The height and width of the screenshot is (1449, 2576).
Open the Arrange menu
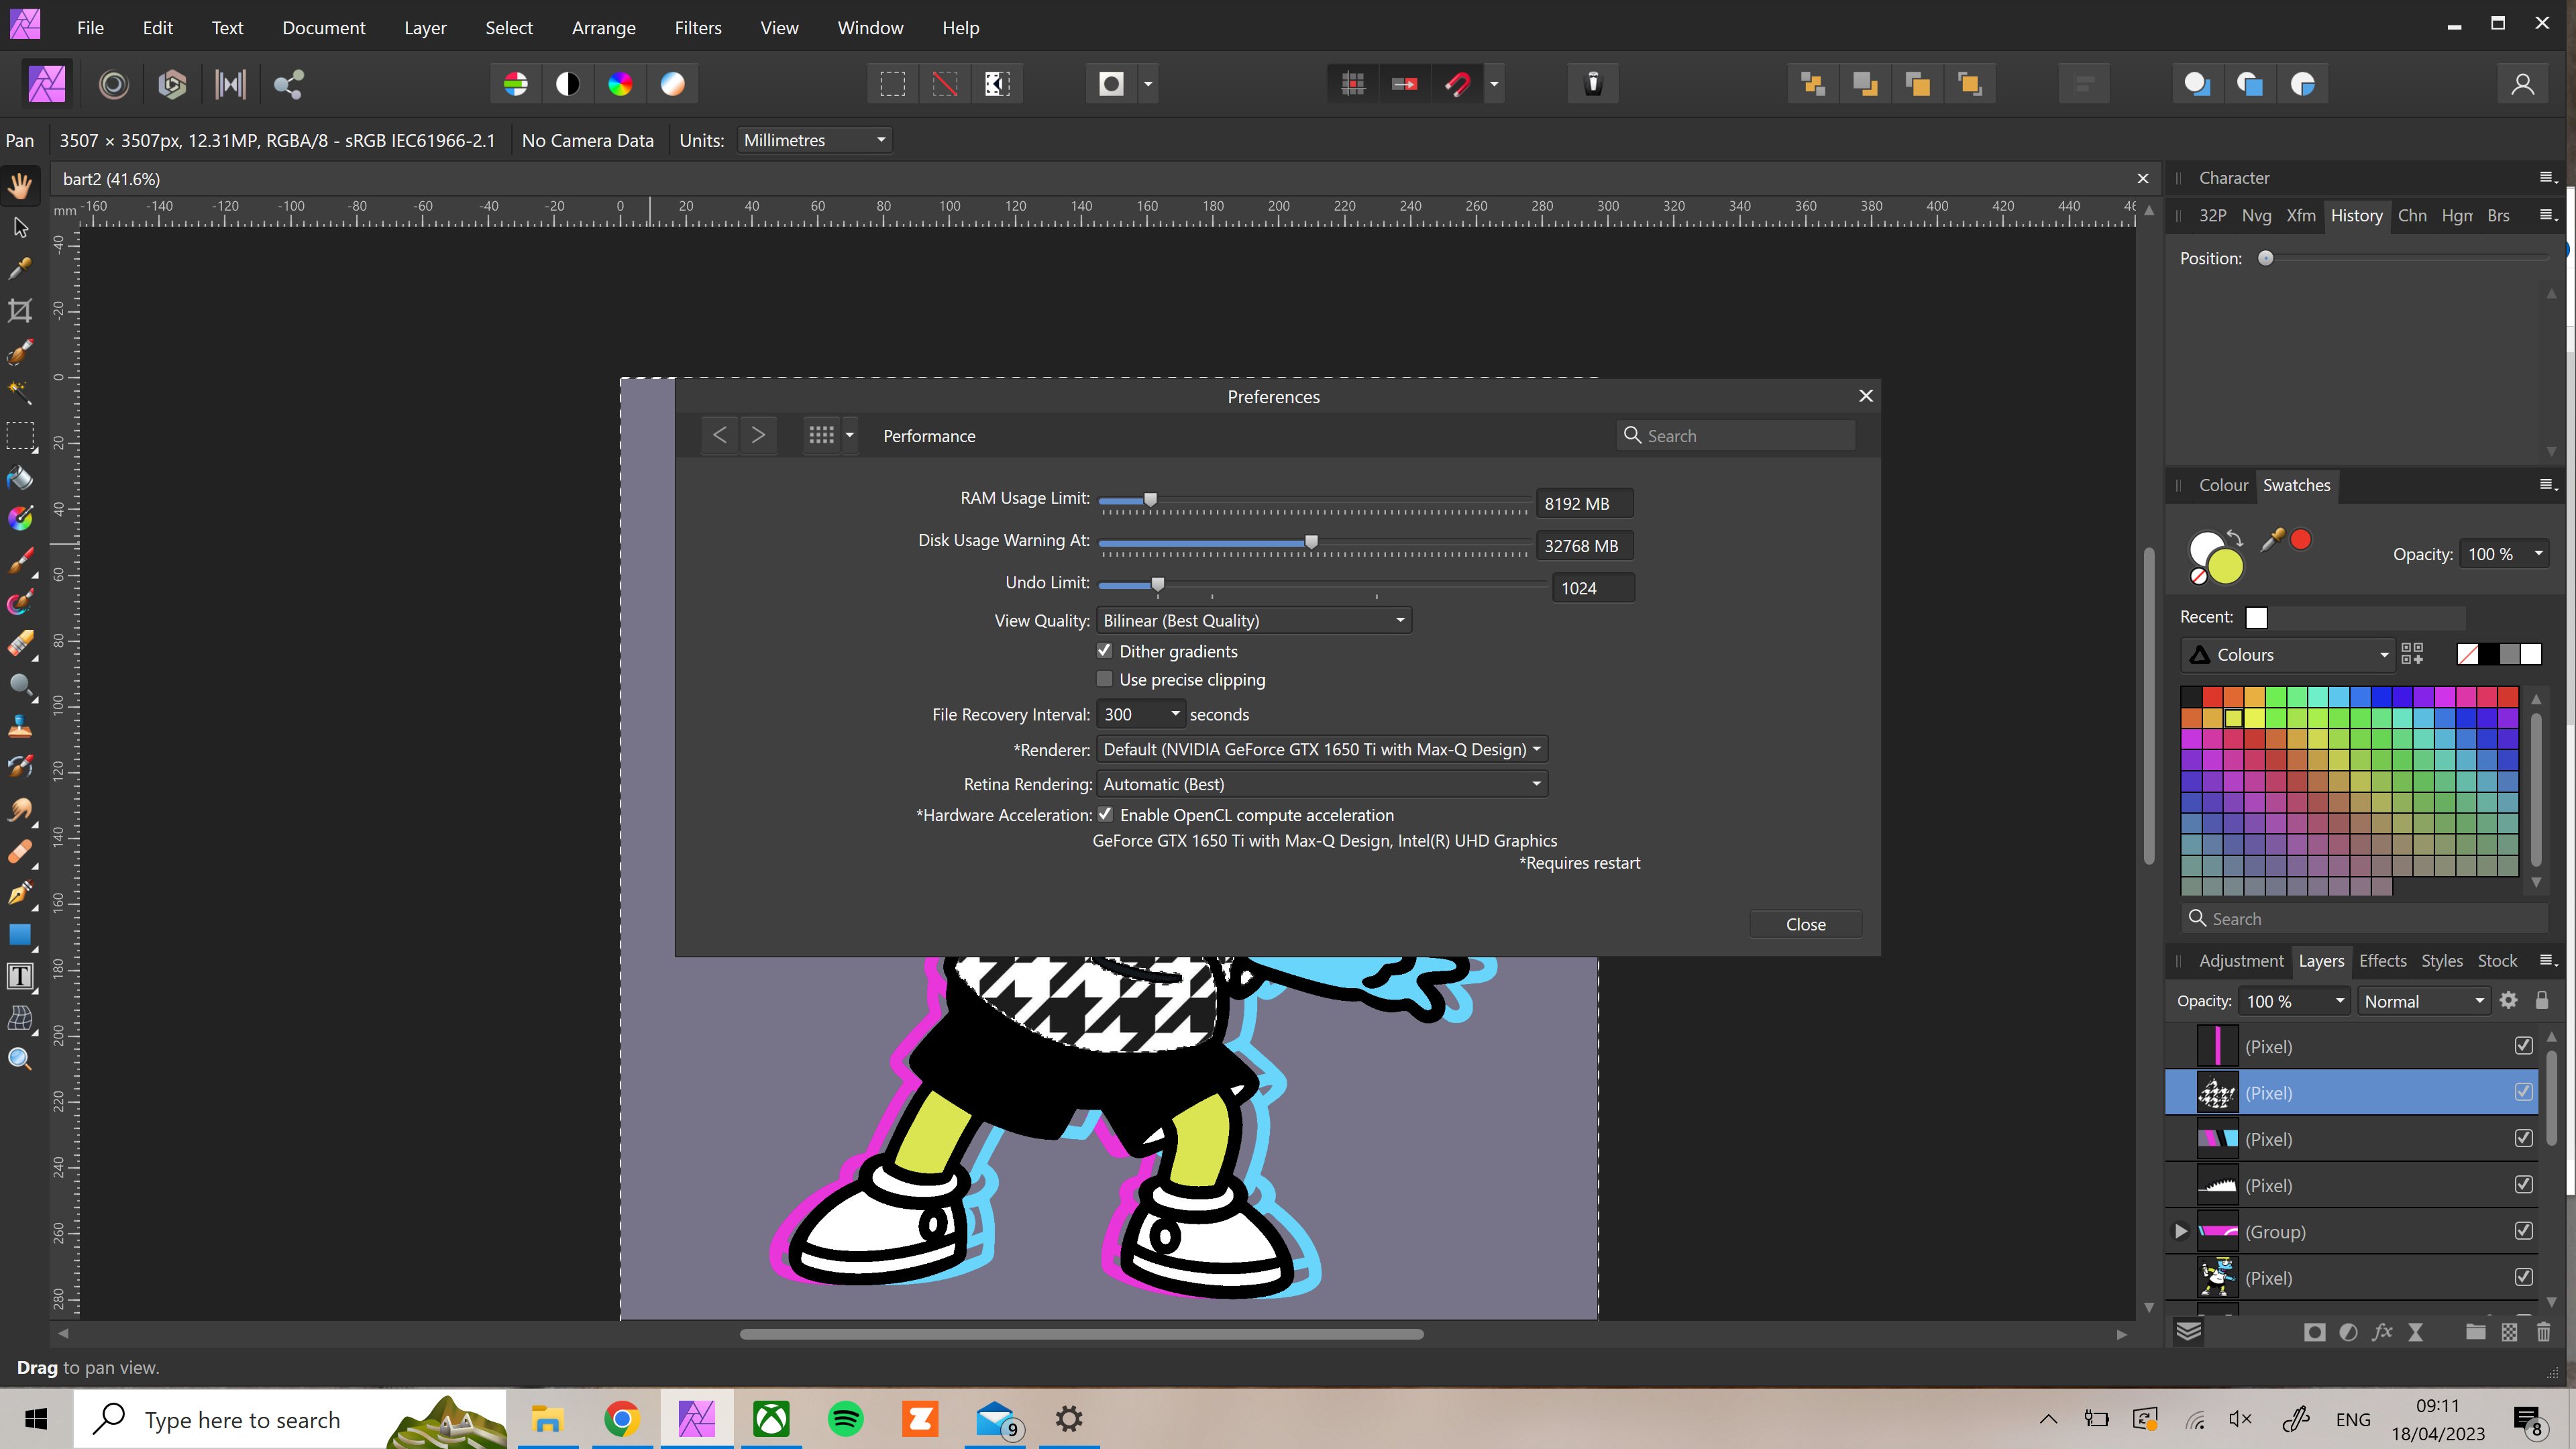click(x=603, y=28)
